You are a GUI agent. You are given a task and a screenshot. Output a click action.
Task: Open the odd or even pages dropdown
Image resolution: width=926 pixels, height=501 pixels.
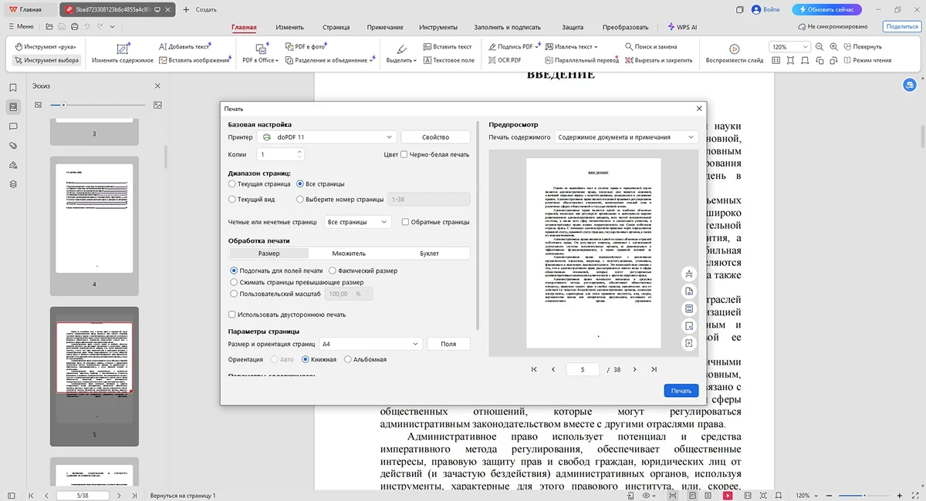tap(357, 222)
